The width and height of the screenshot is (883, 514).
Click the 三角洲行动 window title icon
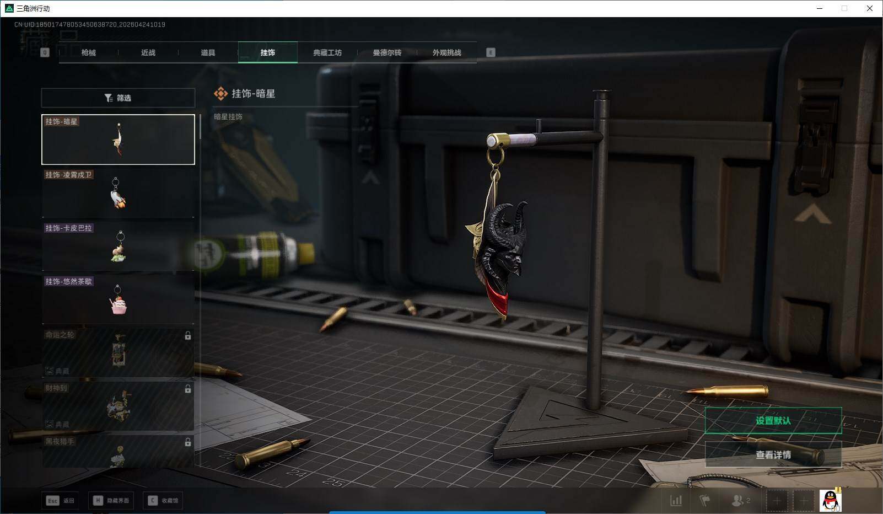point(9,8)
